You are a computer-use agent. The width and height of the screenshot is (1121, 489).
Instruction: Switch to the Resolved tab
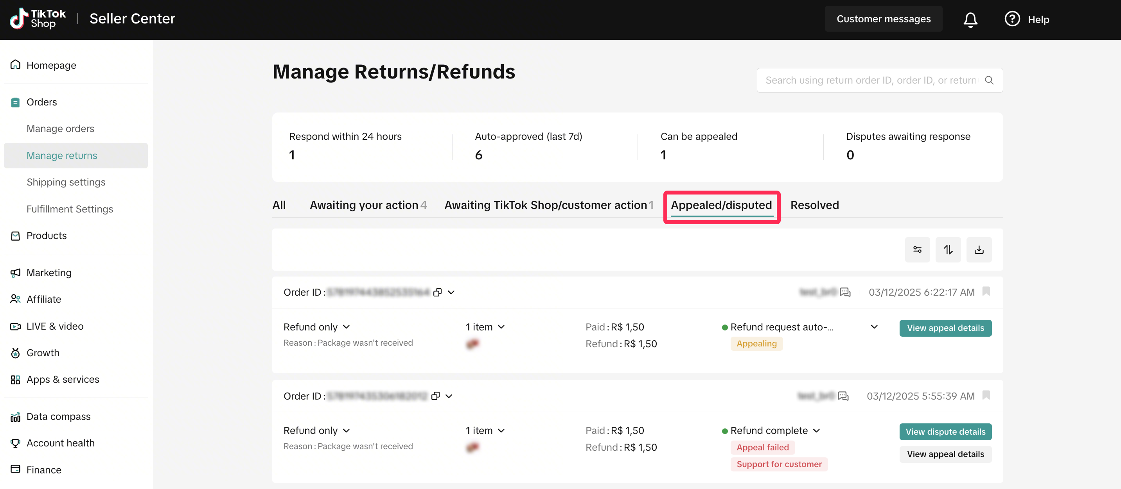coord(814,205)
